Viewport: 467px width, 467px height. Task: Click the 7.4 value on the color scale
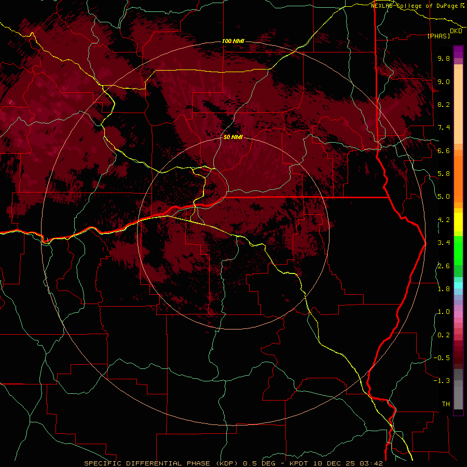[444, 128]
